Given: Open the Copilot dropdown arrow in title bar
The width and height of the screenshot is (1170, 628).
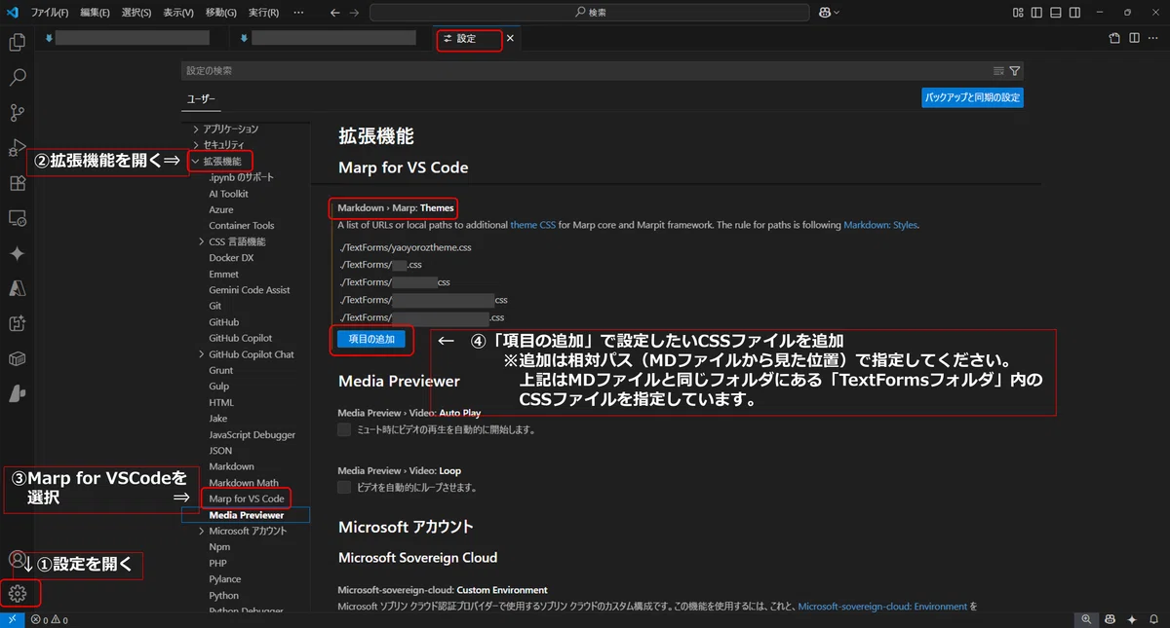Looking at the screenshot, I should click(837, 13).
